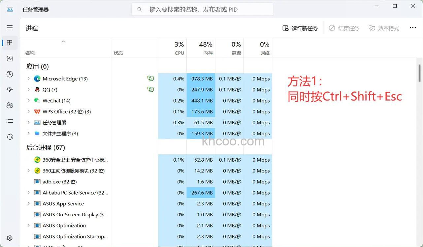Open Task Manager settings via the gear icon

click(x=10, y=237)
